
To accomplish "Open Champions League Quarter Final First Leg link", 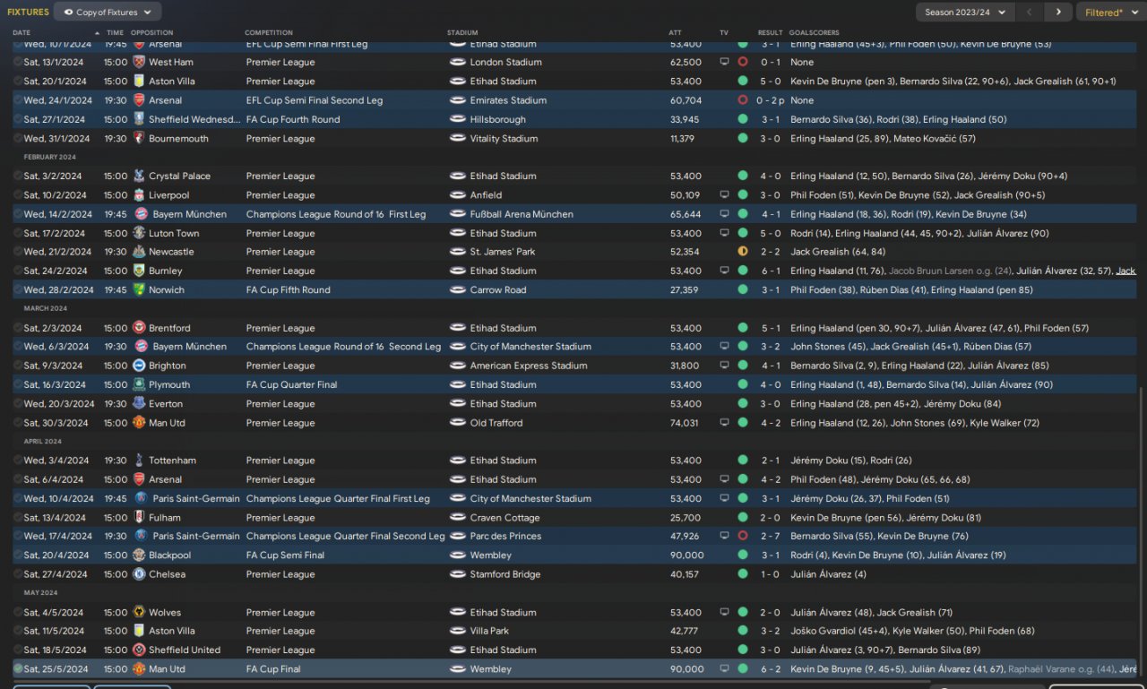I will (338, 499).
